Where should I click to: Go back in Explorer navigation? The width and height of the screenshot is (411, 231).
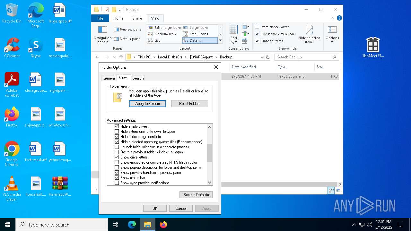coord(97,57)
